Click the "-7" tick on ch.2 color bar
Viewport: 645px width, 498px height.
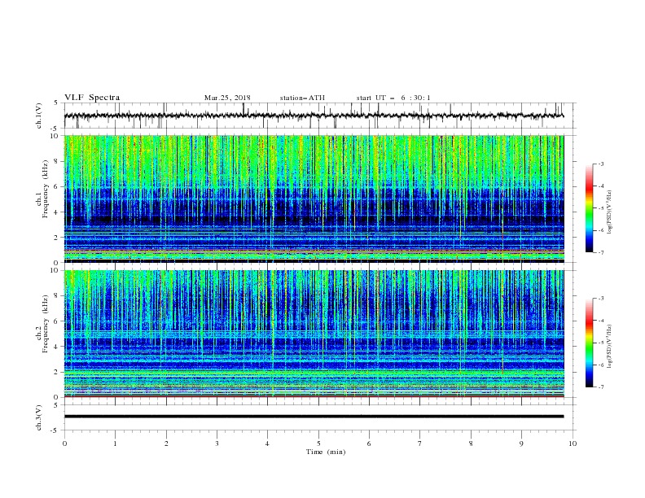coord(600,387)
